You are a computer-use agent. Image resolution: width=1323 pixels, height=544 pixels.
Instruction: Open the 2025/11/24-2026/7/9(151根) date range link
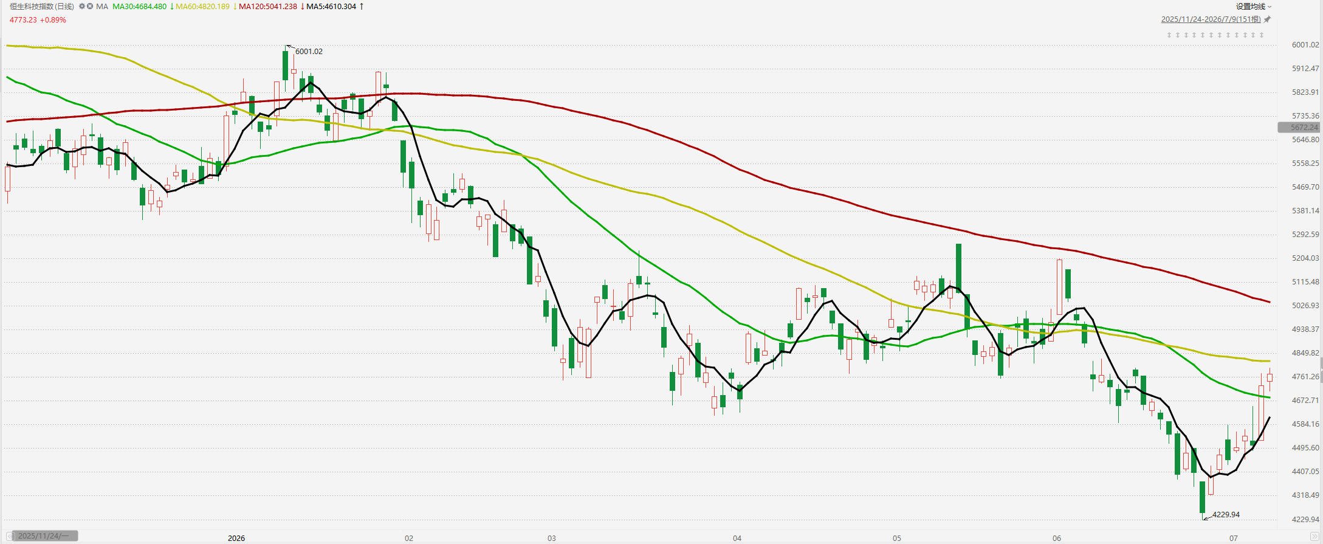[x=1211, y=19]
